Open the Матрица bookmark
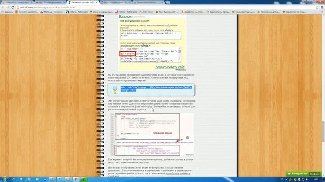 point(52,12)
